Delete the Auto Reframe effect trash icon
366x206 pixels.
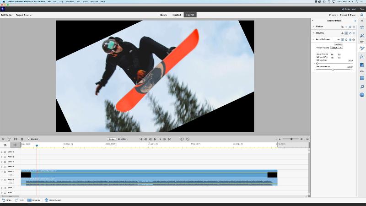pos(350,40)
